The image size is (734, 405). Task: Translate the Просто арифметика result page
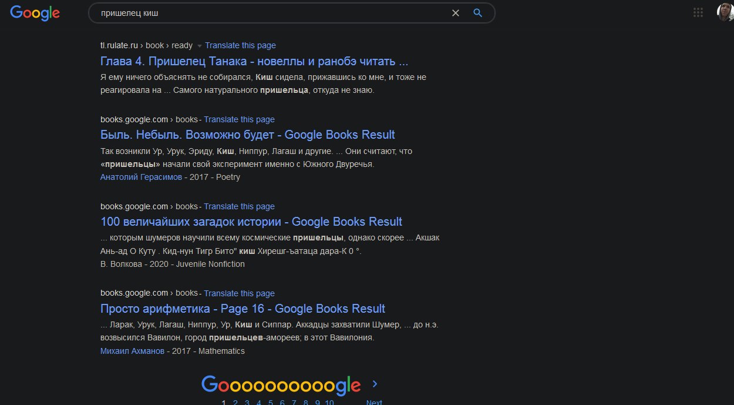pos(239,293)
